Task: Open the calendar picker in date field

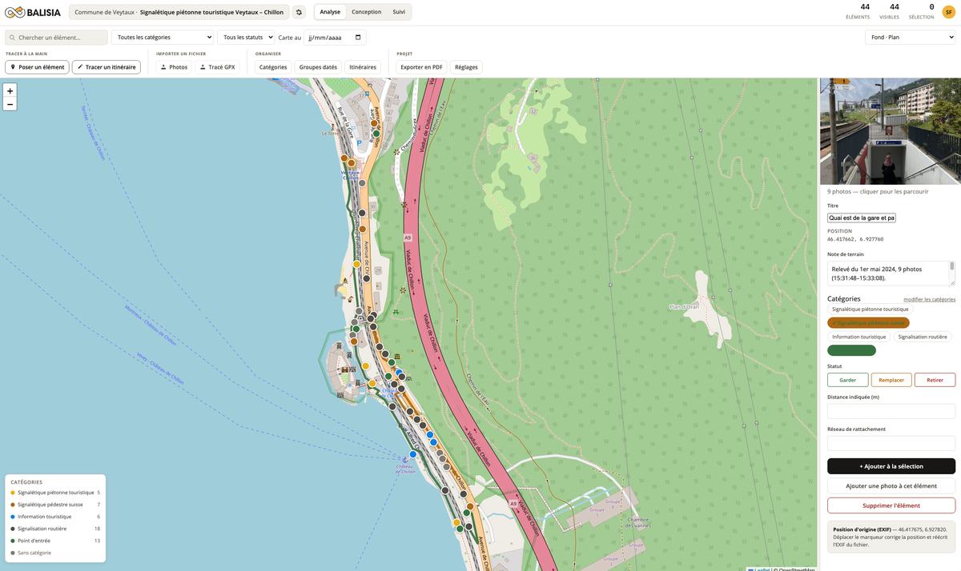Action: coord(357,38)
